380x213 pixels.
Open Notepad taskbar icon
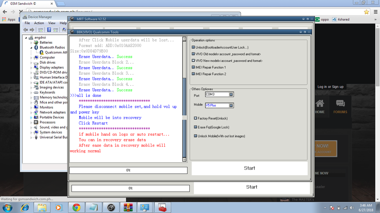(x=94, y=208)
